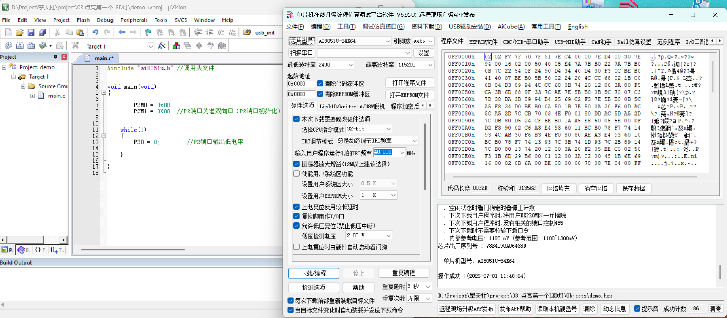Switch to the Books tab in the Project pane

click(x=24, y=250)
